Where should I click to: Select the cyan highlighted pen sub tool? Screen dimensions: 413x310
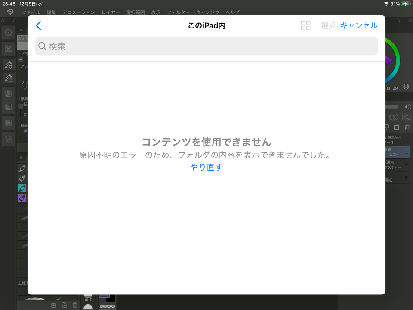click(x=22, y=188)
